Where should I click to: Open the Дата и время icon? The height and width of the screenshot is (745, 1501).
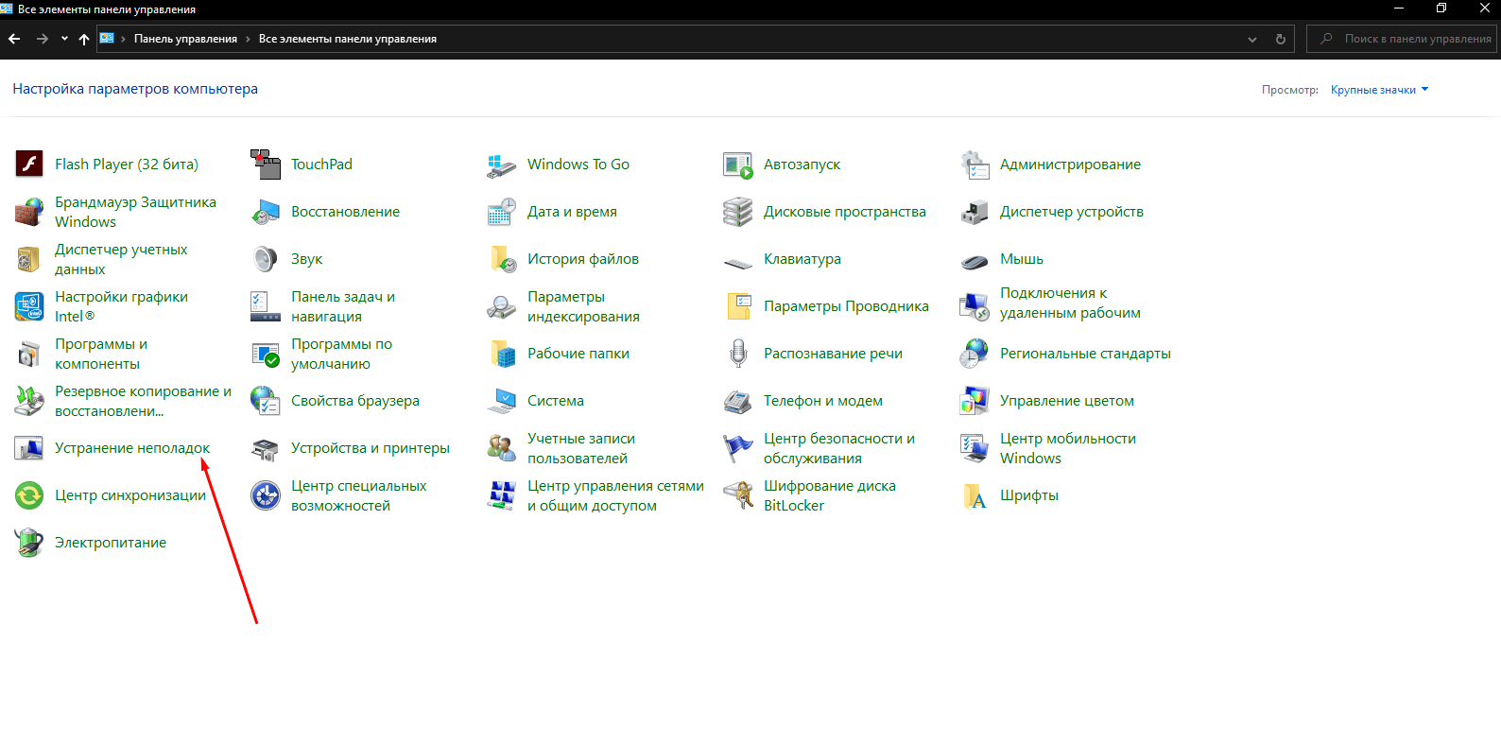502,212
